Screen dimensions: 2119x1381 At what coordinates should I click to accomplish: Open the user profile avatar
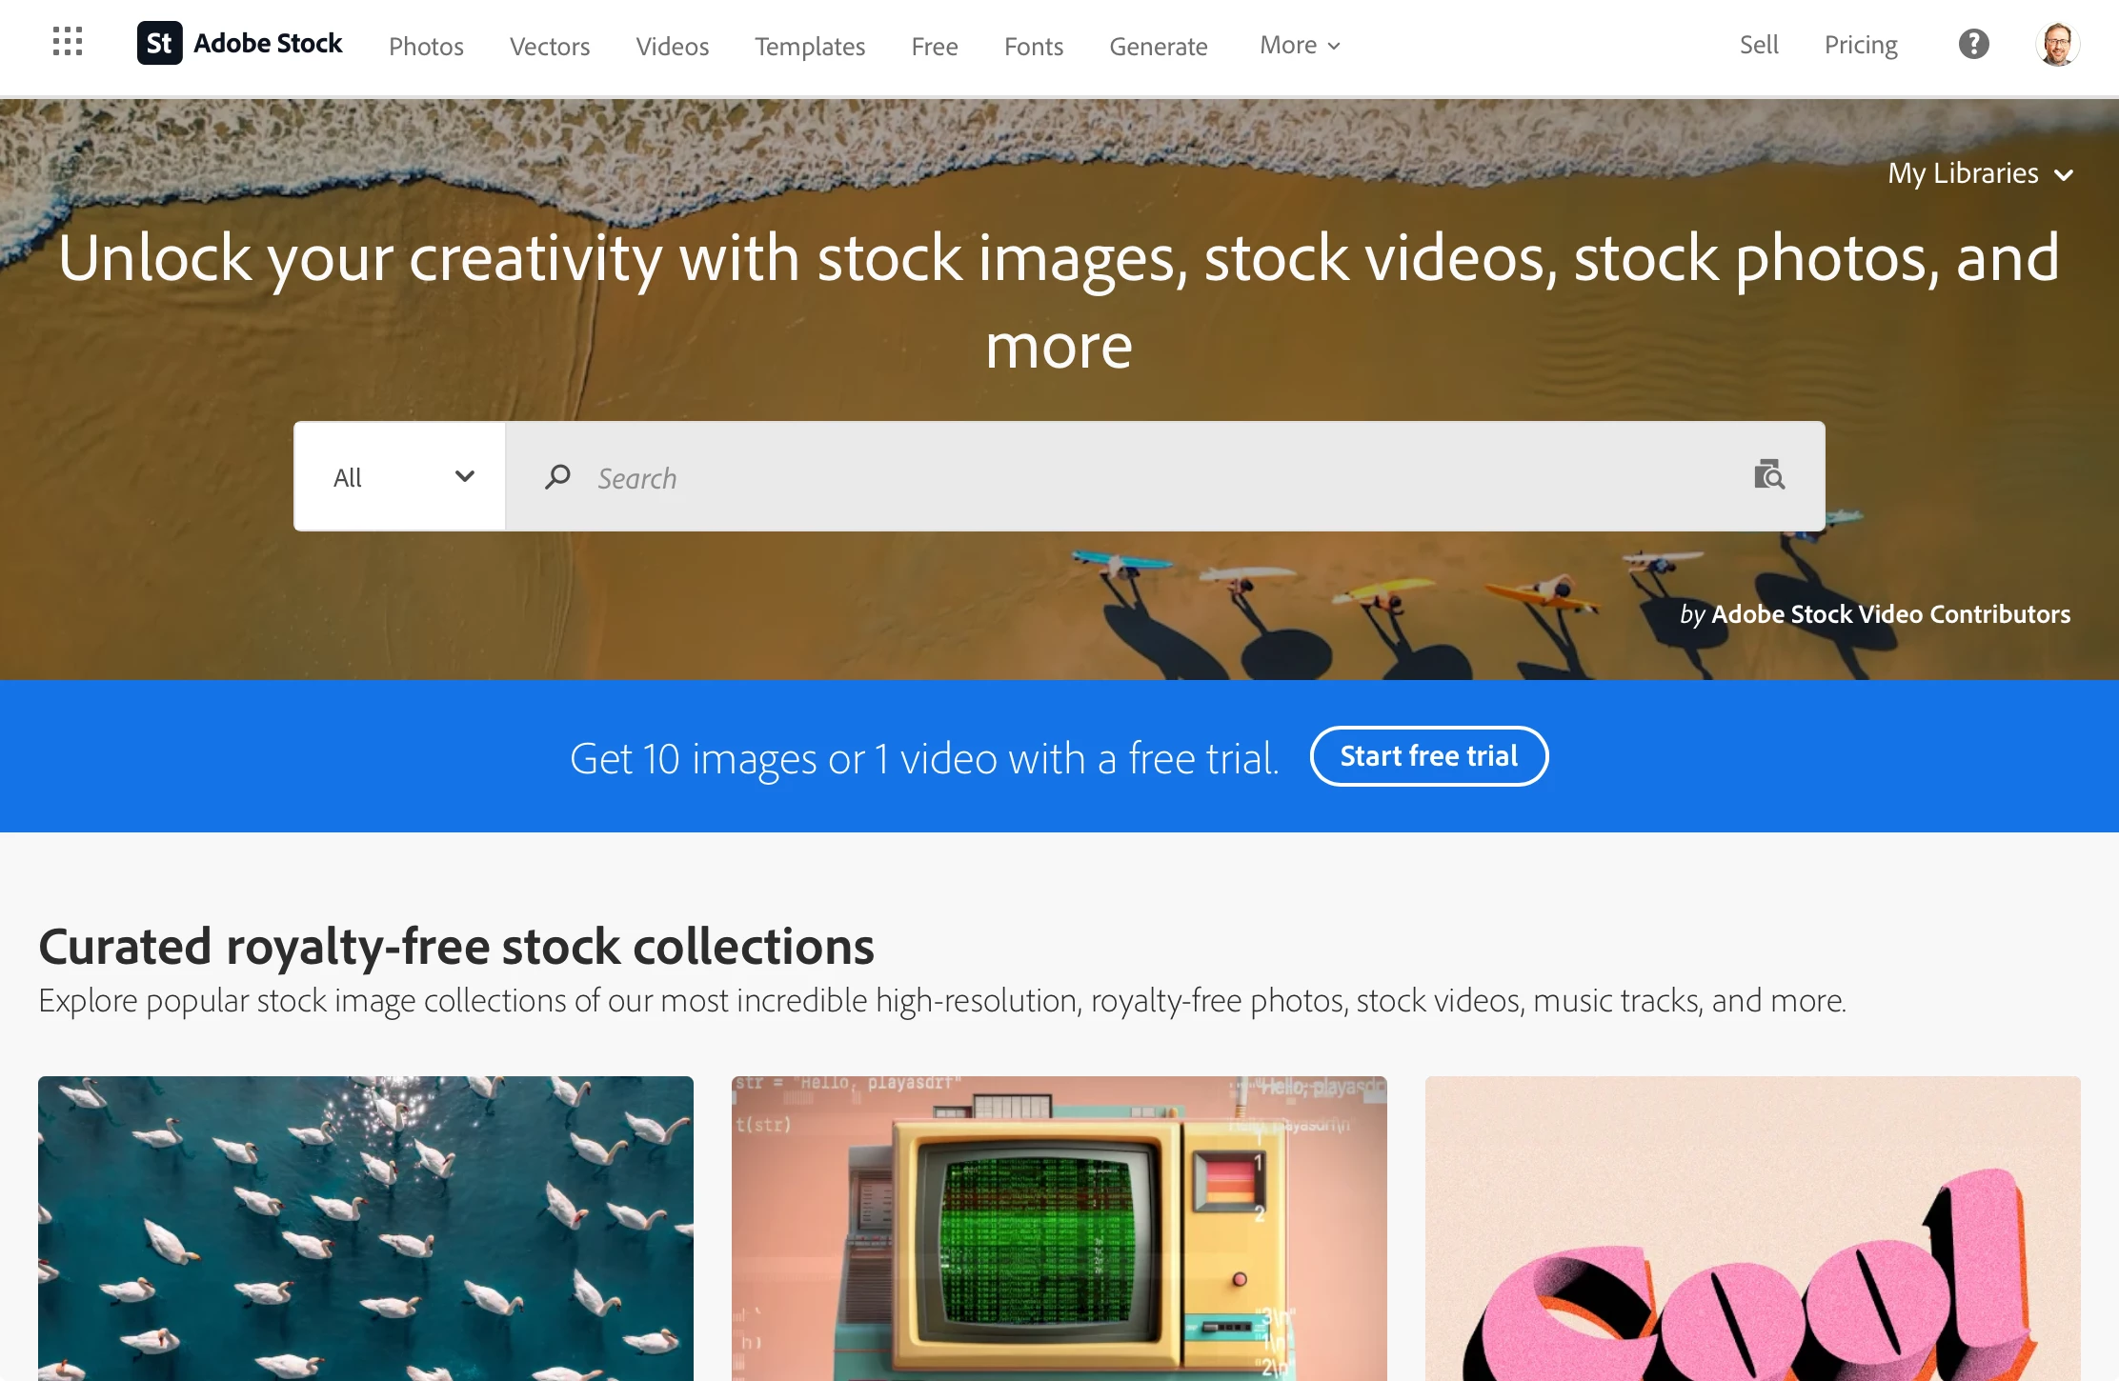[2057, 44]
